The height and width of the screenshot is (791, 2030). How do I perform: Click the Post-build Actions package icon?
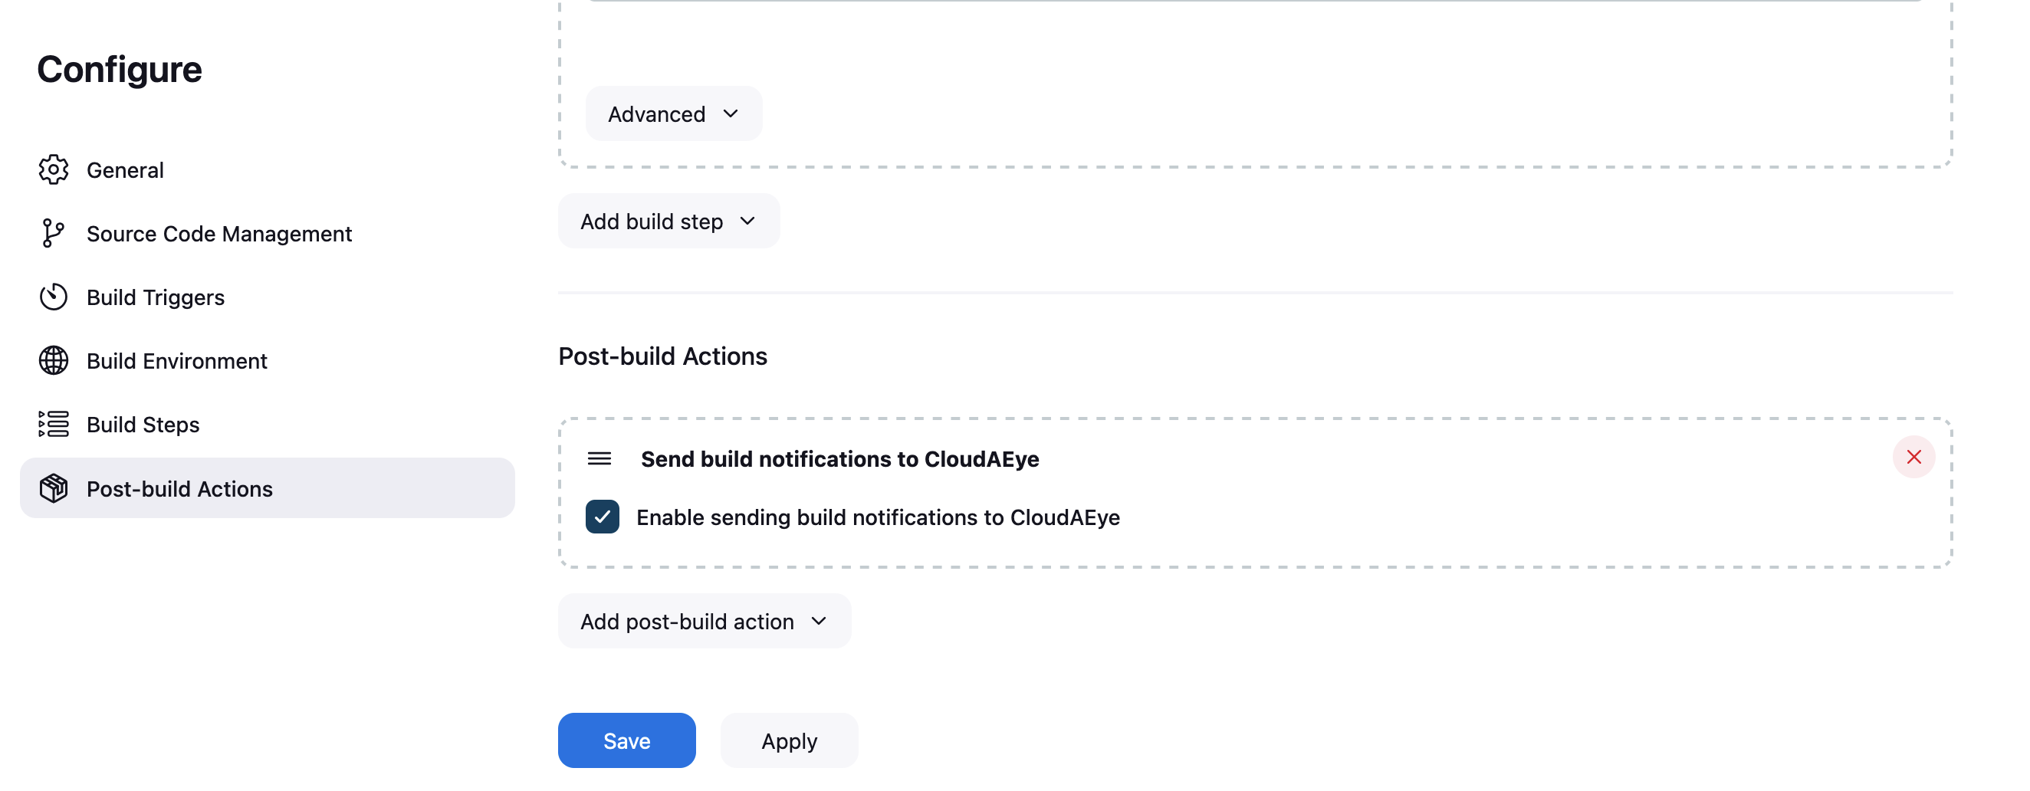tap(54, 488)
